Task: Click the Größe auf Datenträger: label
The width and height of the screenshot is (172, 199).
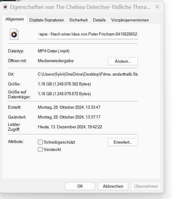Action: pos(19,94)
